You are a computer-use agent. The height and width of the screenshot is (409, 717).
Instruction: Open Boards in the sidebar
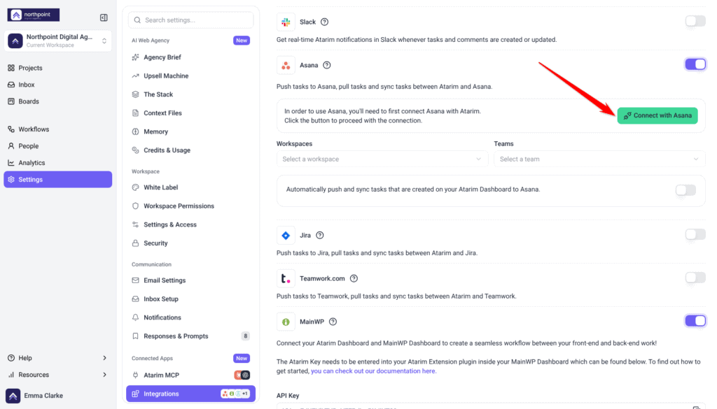[57, 101]
